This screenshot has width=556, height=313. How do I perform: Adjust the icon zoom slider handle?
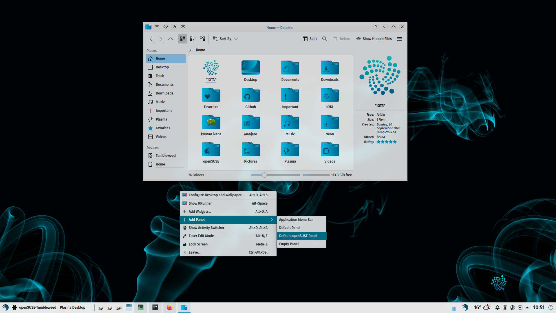[264, 175]
